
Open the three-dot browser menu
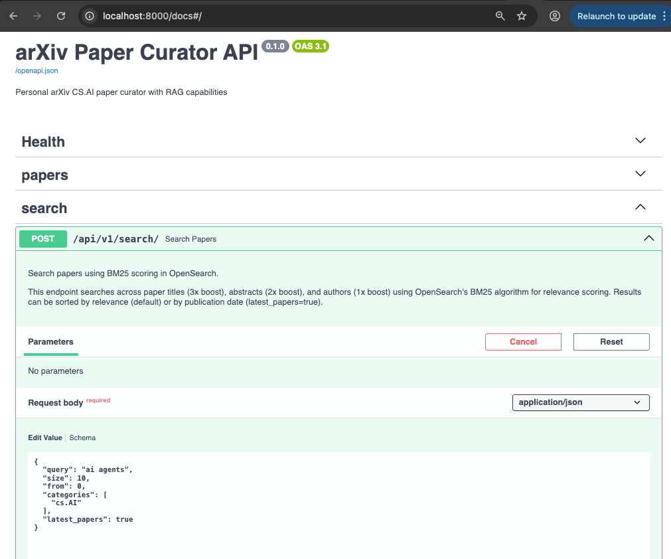(664, 16)
